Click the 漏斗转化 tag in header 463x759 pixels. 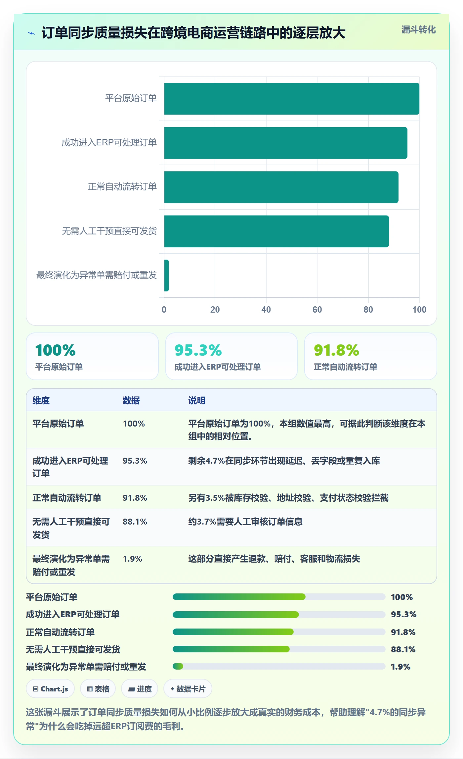tap(418, 30)
